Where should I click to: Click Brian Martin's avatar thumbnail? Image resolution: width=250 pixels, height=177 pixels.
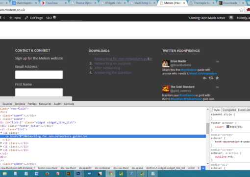point(166,63)
